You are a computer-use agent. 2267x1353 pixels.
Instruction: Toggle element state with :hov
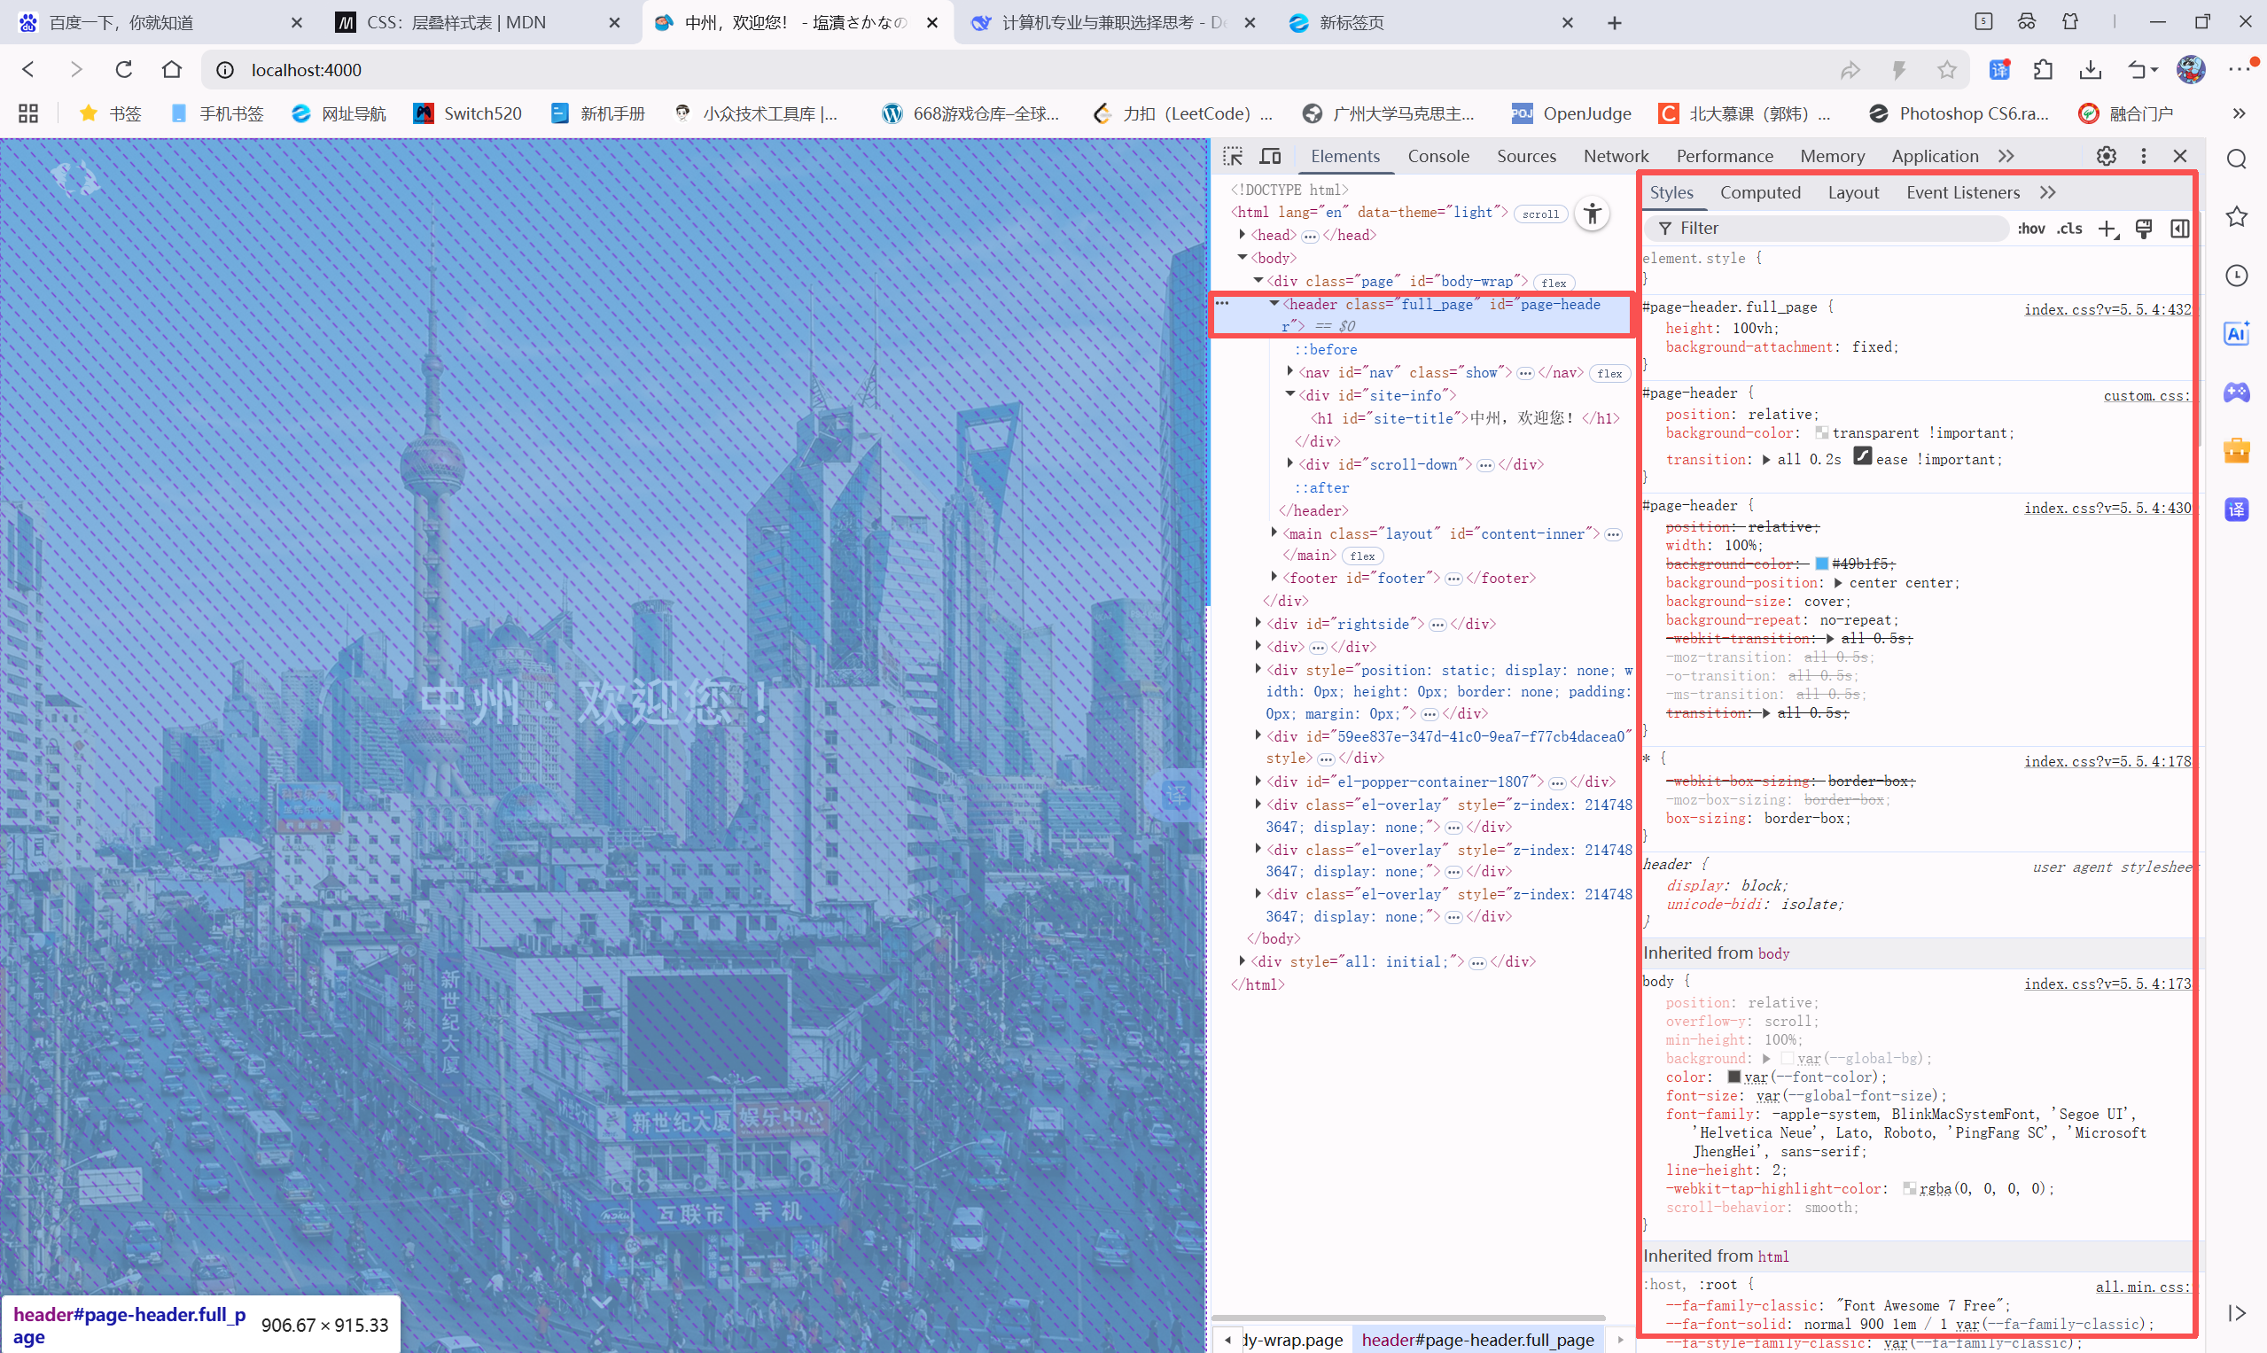point(2032,228)
